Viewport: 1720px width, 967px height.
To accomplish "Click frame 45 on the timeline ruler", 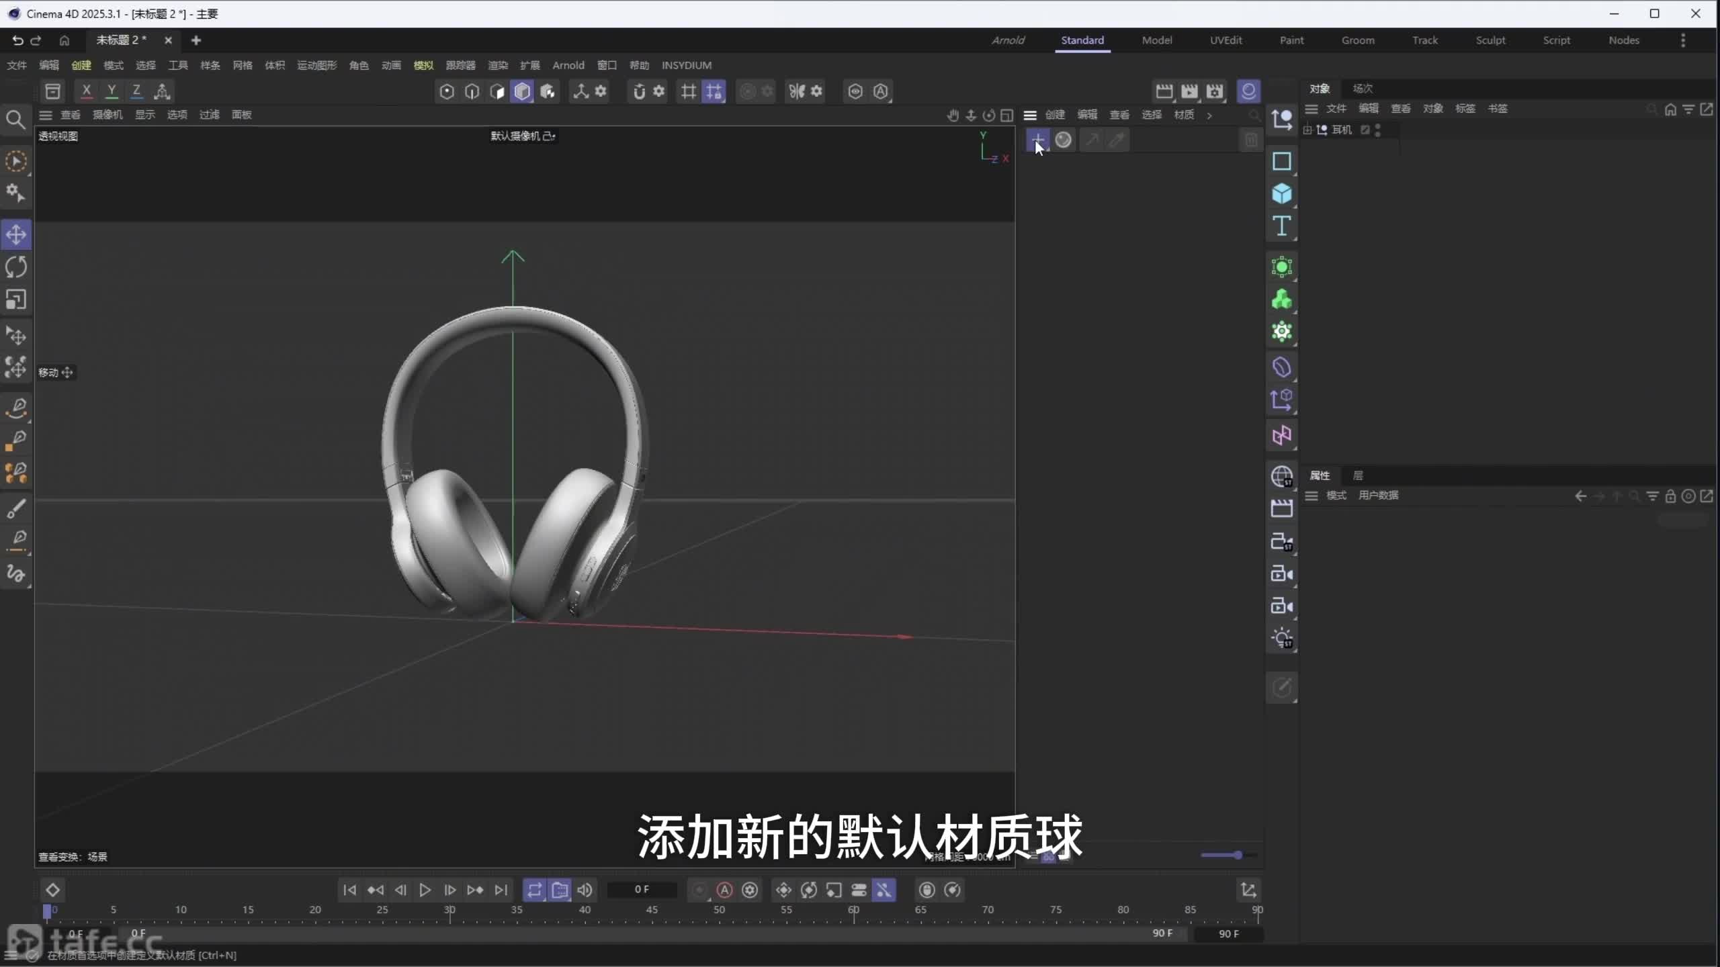I will coord(652,910).
